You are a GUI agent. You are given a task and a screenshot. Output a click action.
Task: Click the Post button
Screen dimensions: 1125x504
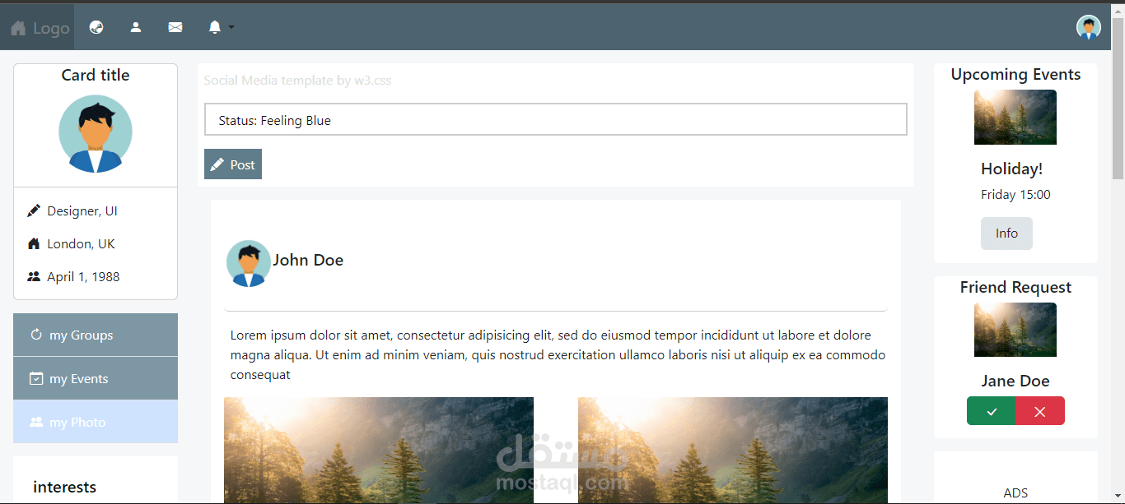[233, 164]
